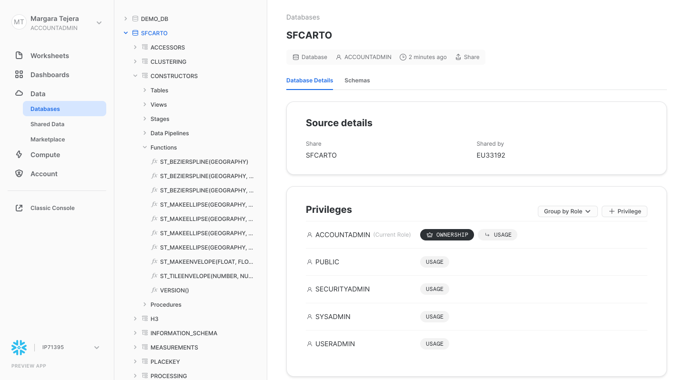The width and height of the screenshot is (686, 380).
Task: Open the Classic Console link
Action: [52, 208]
